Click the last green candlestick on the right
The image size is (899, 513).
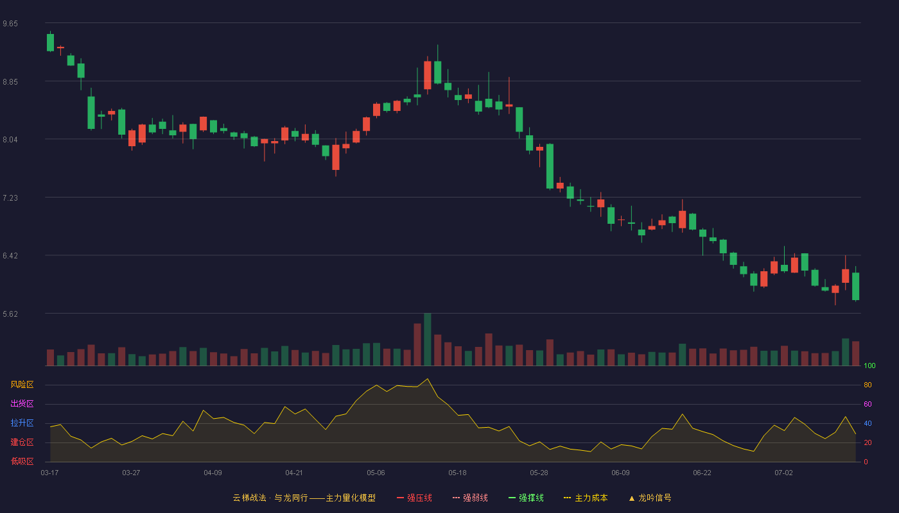point(855,286)
